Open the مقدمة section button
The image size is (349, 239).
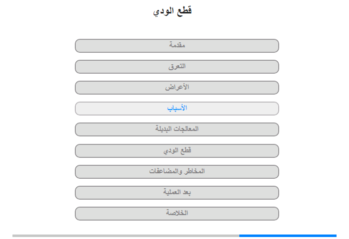tap(176, 46)
